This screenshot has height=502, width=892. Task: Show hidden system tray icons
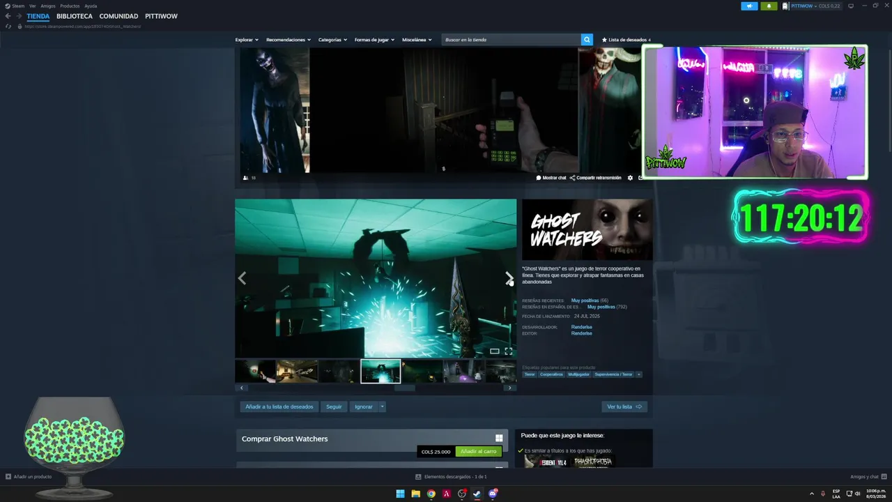tap(812, 494)
